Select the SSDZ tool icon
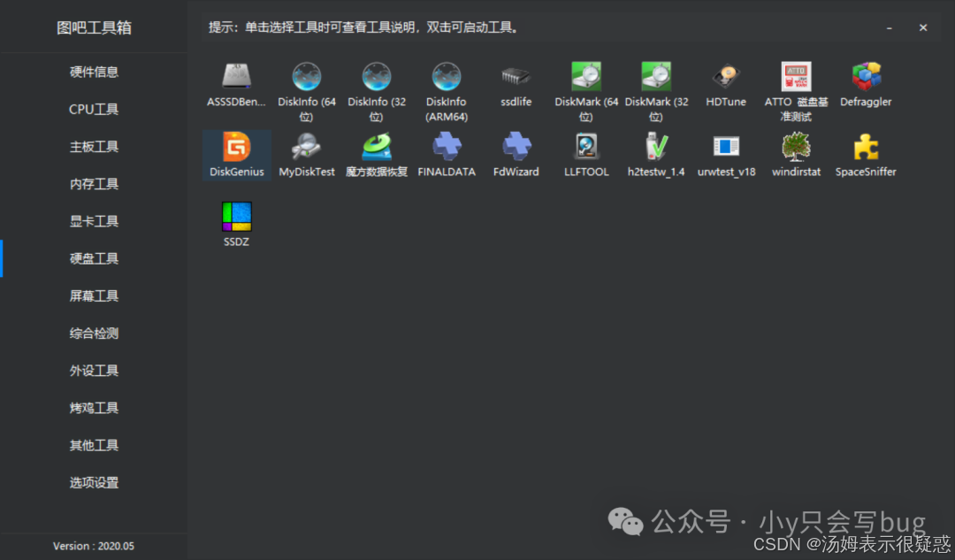This screenshot has height=560, width=955. click(236, 217)
